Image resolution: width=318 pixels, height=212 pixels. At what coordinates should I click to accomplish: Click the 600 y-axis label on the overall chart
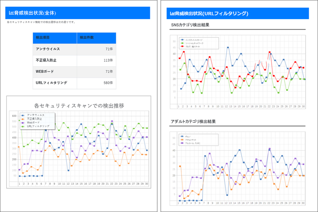point(14,116)
